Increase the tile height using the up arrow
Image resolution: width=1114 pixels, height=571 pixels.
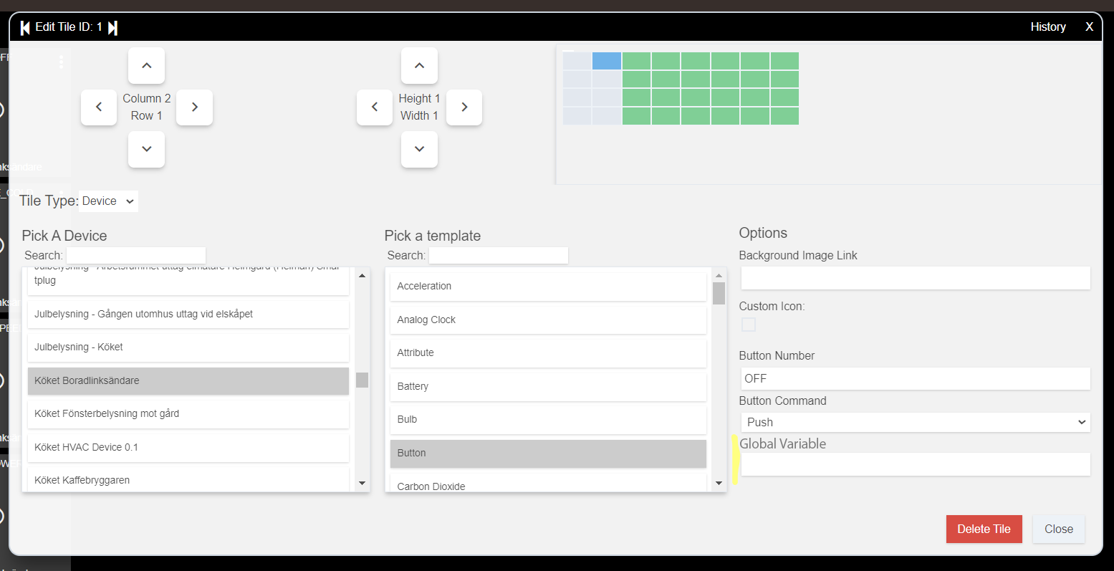[x=419, y=65]
